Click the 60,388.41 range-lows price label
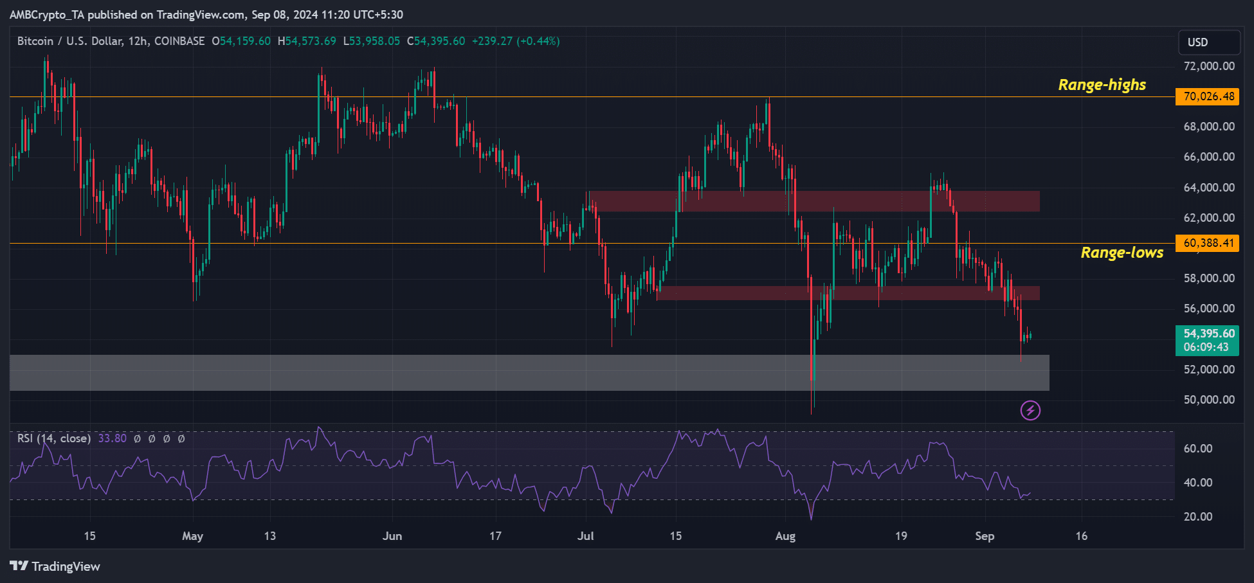The width and height of the screenshot is (1254, 583). click(1207, 243)
